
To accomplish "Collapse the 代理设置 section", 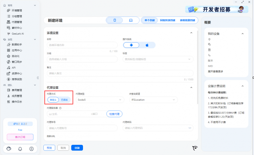I will [x=191, y=87].
